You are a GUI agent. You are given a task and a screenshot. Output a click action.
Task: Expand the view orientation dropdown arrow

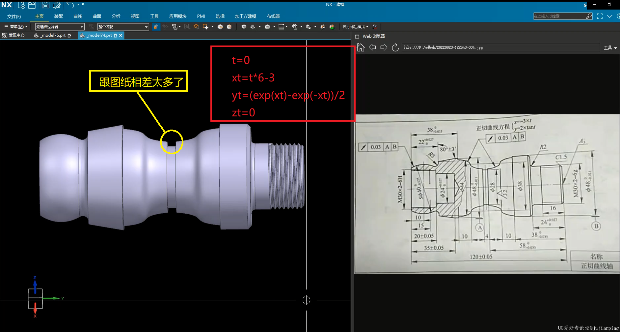click(x=260, y=27)
